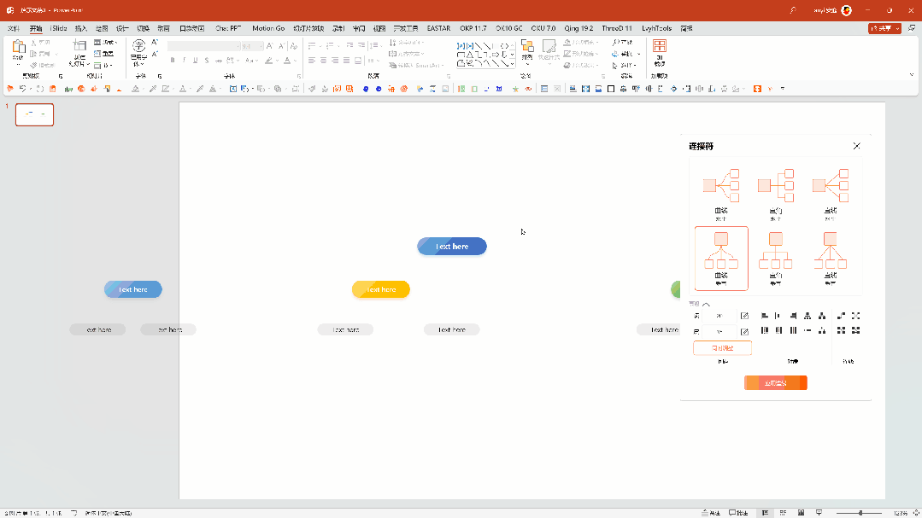Screen dimensions: 922x518
Task: Click the edit icon beside the upper size field
Action: pos(744,316)
